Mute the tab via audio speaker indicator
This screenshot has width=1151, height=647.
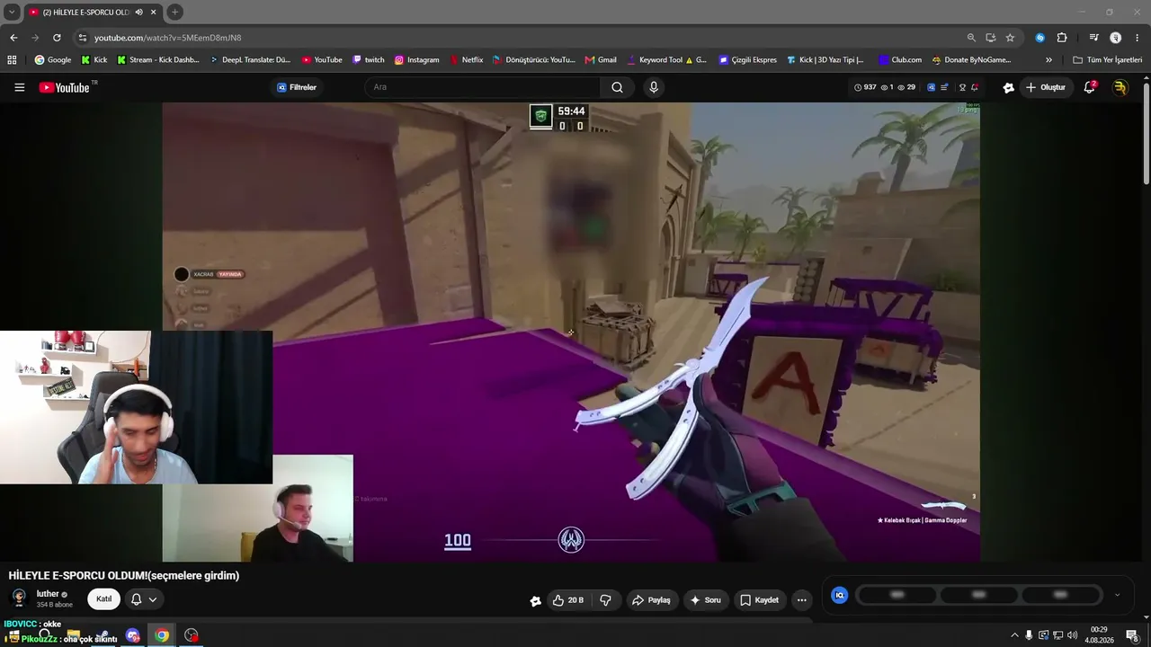tap(139, 12)
